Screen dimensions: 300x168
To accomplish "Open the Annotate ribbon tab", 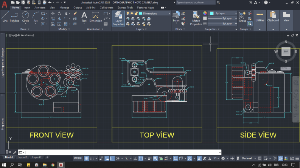I will [x=40, y=8].
